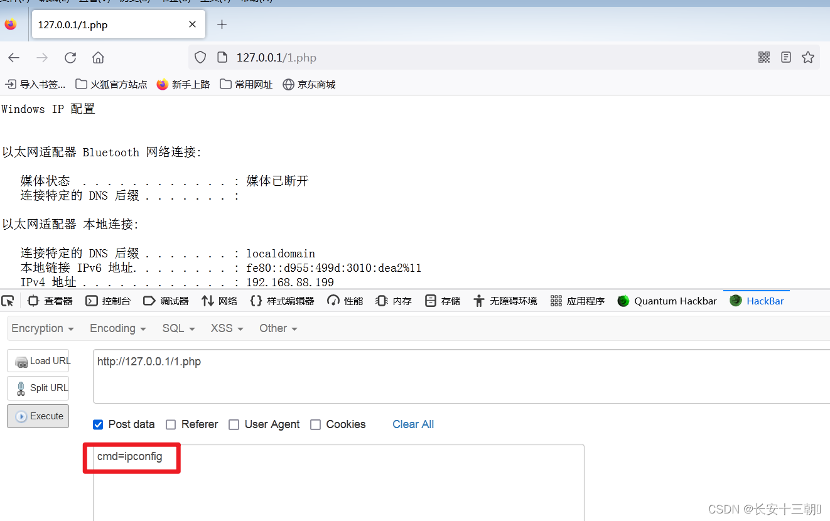Select the IPv4 address 192.168.88.199 text
Viewport: 830px width, 521px height.
pyautogui.click(x=290, y=283)
